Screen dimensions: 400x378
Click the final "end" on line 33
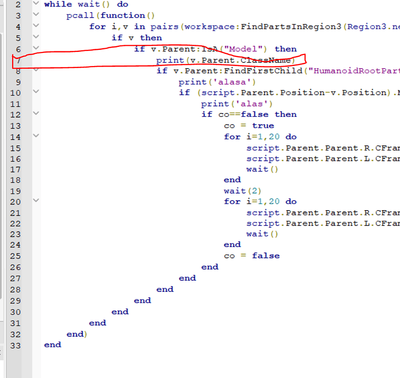(x=53, y=345)
